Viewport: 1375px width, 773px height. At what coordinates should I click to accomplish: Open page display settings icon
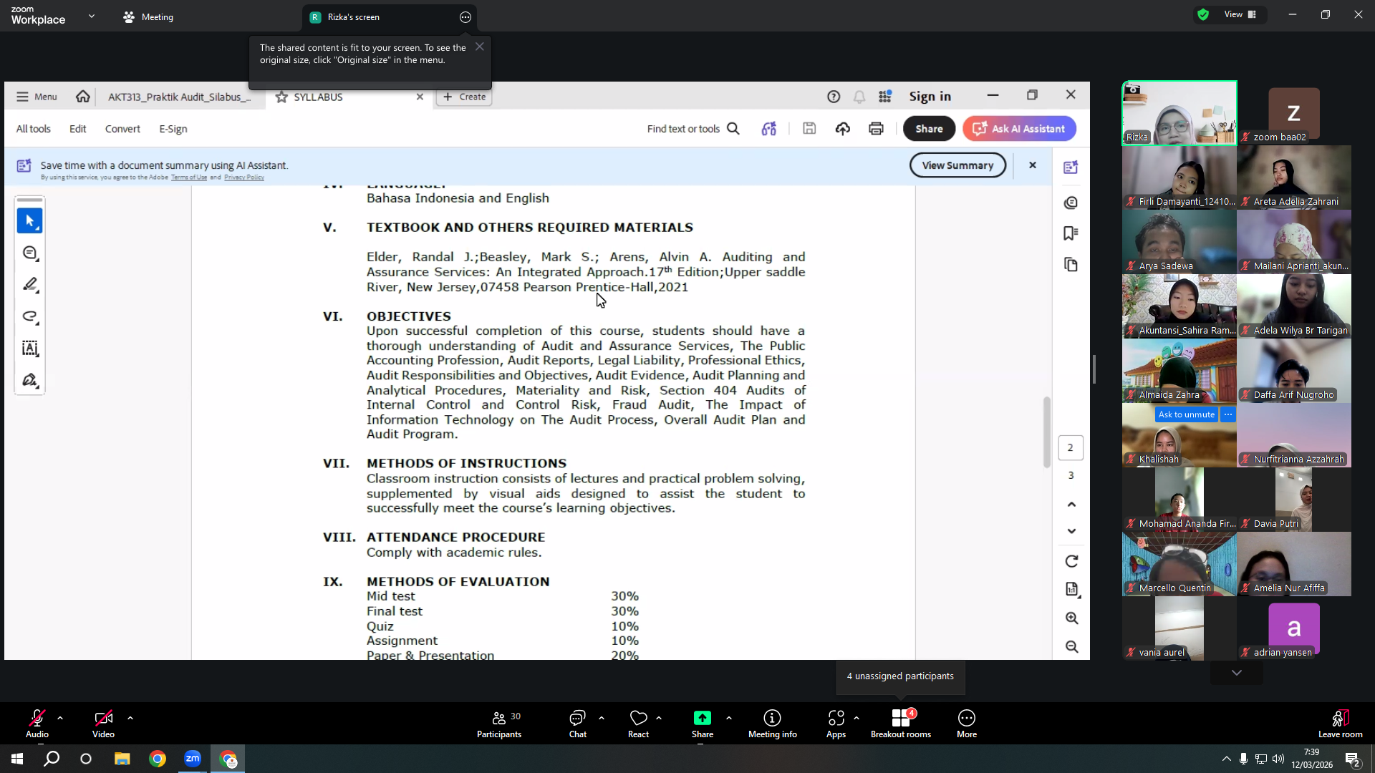[1071, 590]
